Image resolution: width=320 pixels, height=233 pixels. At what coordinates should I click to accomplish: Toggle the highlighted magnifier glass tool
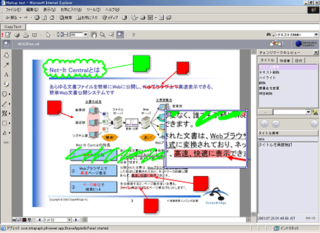(x=120, y=35)
